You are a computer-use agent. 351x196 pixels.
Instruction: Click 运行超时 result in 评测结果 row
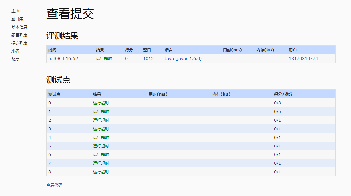(x=104, y=58)
